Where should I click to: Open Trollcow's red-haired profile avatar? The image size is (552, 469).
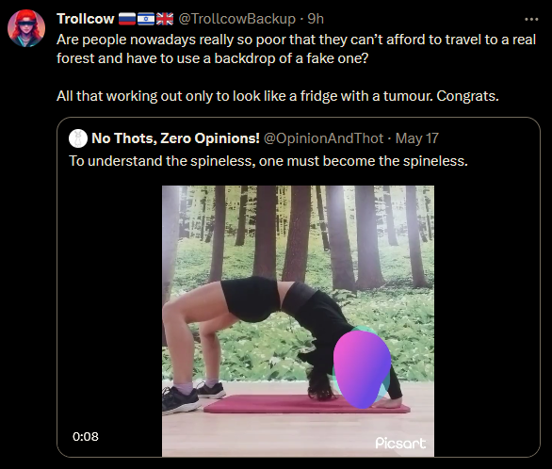click(26, 28)
